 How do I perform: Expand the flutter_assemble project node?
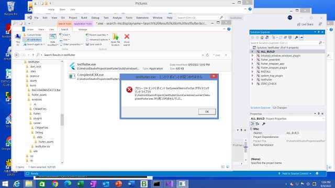click(252, 60)
